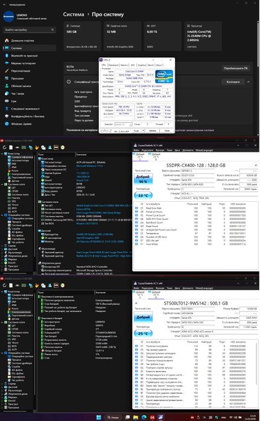Open Домашня сторінка in Settings sidebar
260x421 pixels.
(x=22, y=40)
